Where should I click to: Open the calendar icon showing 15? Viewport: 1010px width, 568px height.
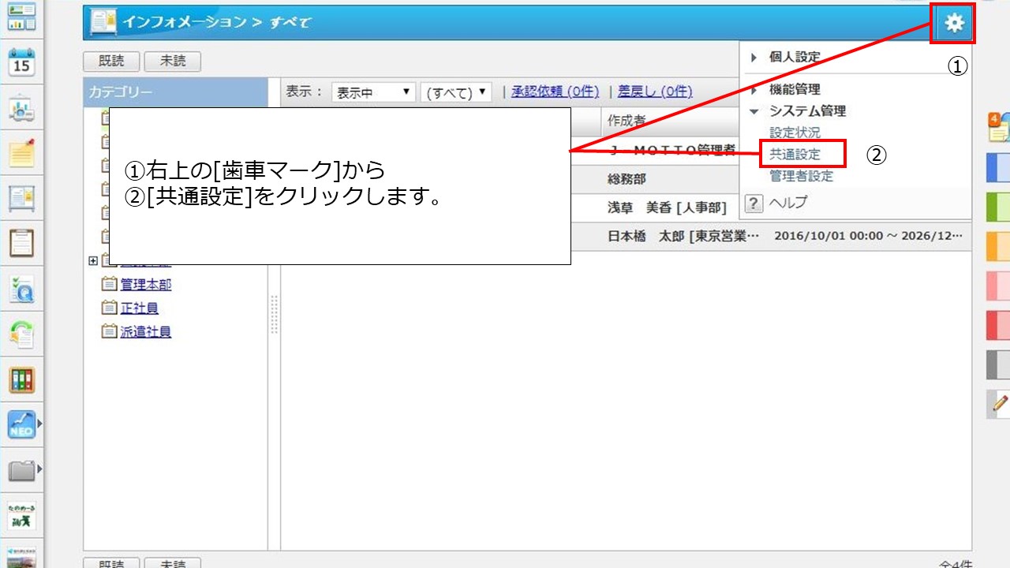pos(21,62)
